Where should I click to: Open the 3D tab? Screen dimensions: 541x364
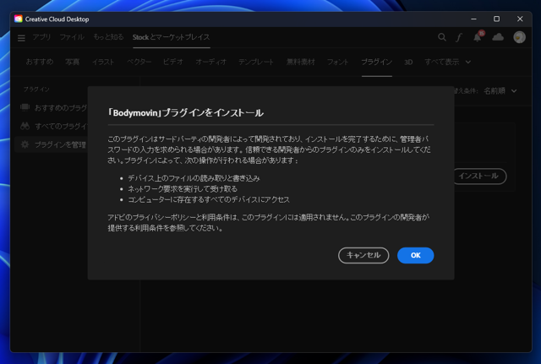coord(408,62)
